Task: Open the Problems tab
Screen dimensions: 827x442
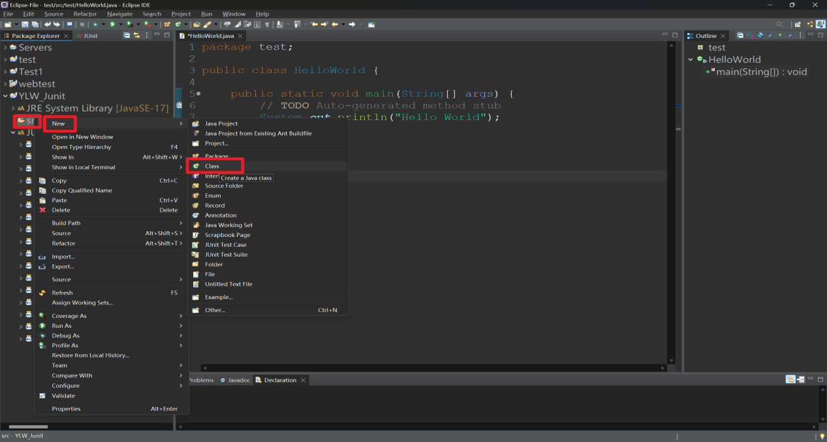Action: point(201,380)
